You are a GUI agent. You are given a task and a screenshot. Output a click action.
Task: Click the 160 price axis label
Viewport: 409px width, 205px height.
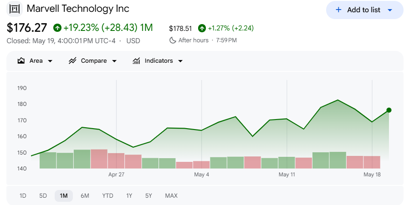click(22, 136)
